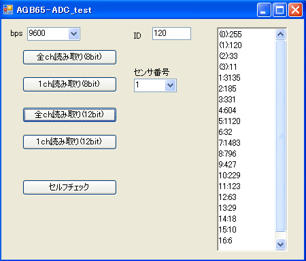Open the センサ番号 sensor number dropdown
Viewport: 306px width, 261px height.
click(x=170, y=85)
